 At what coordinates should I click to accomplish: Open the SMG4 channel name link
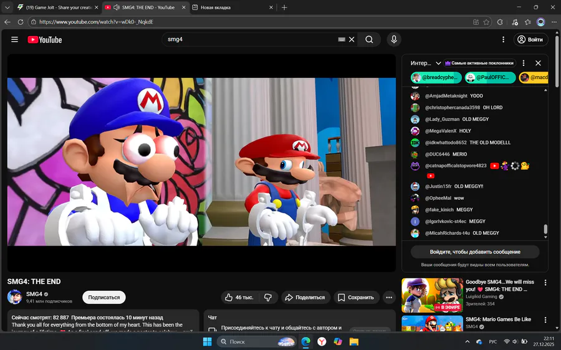[x=34, y=294]
